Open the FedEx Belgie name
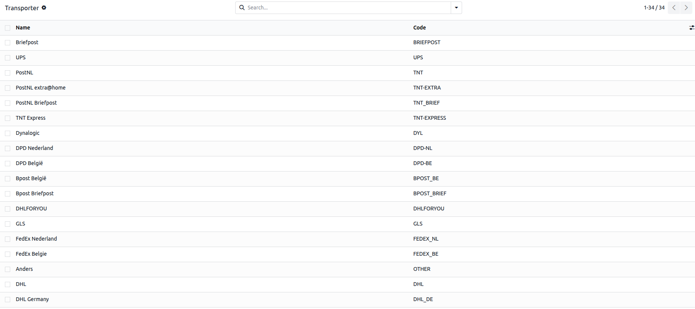This screenshot has height=309, width=695. 31,254
